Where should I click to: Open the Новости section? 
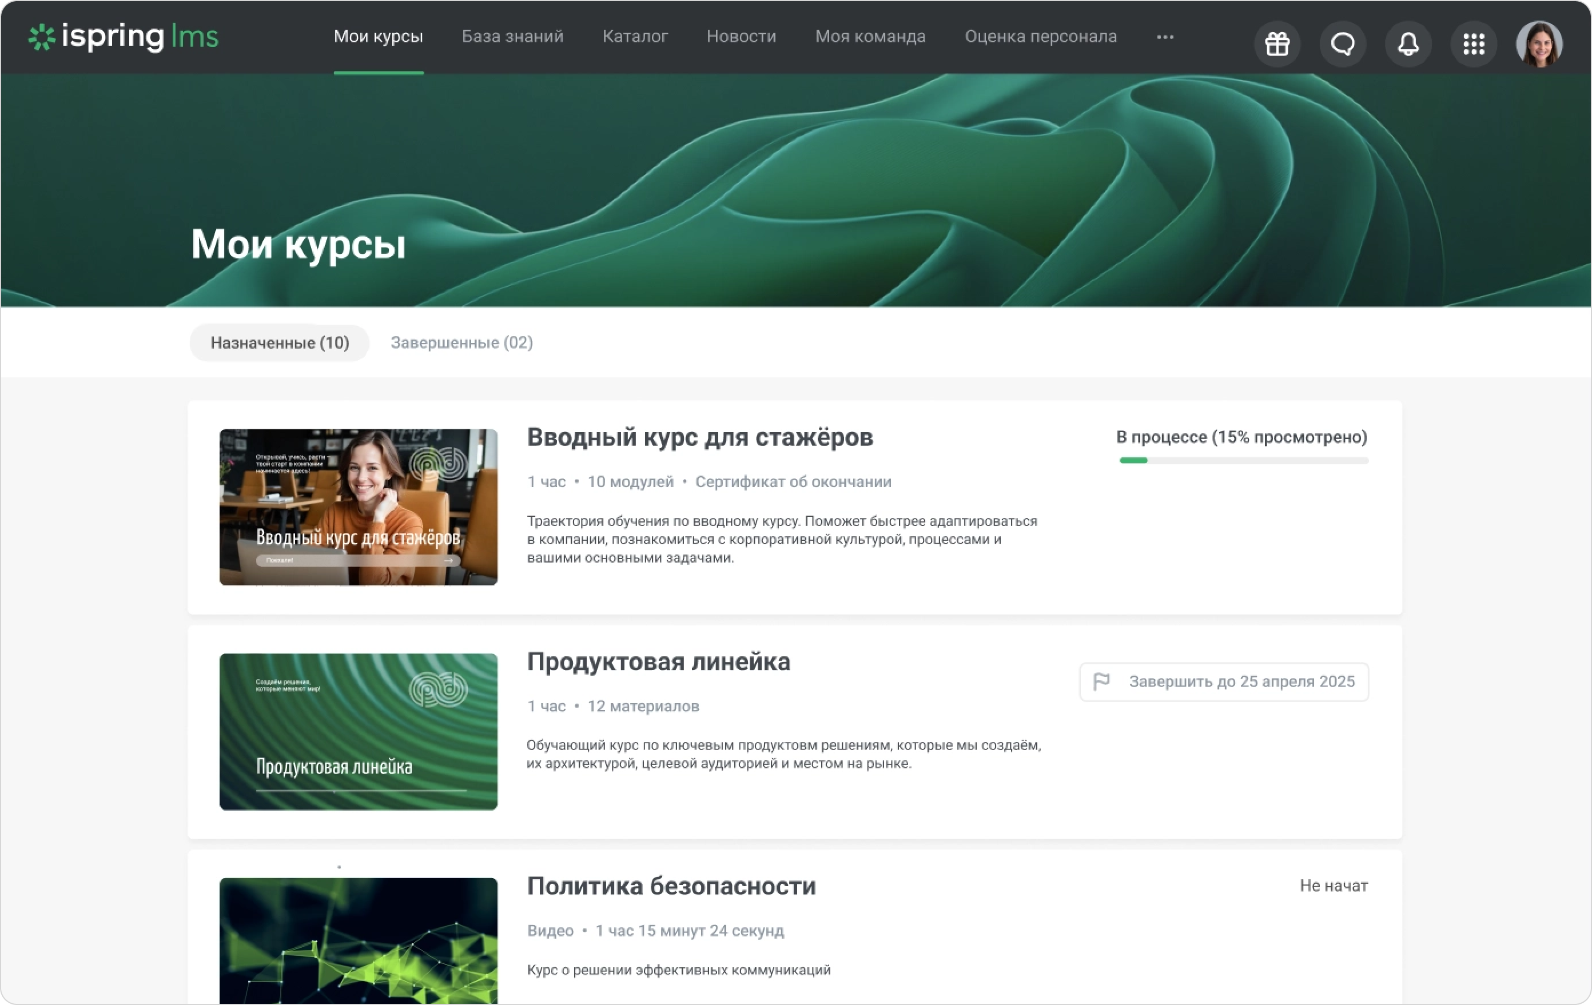741,37
